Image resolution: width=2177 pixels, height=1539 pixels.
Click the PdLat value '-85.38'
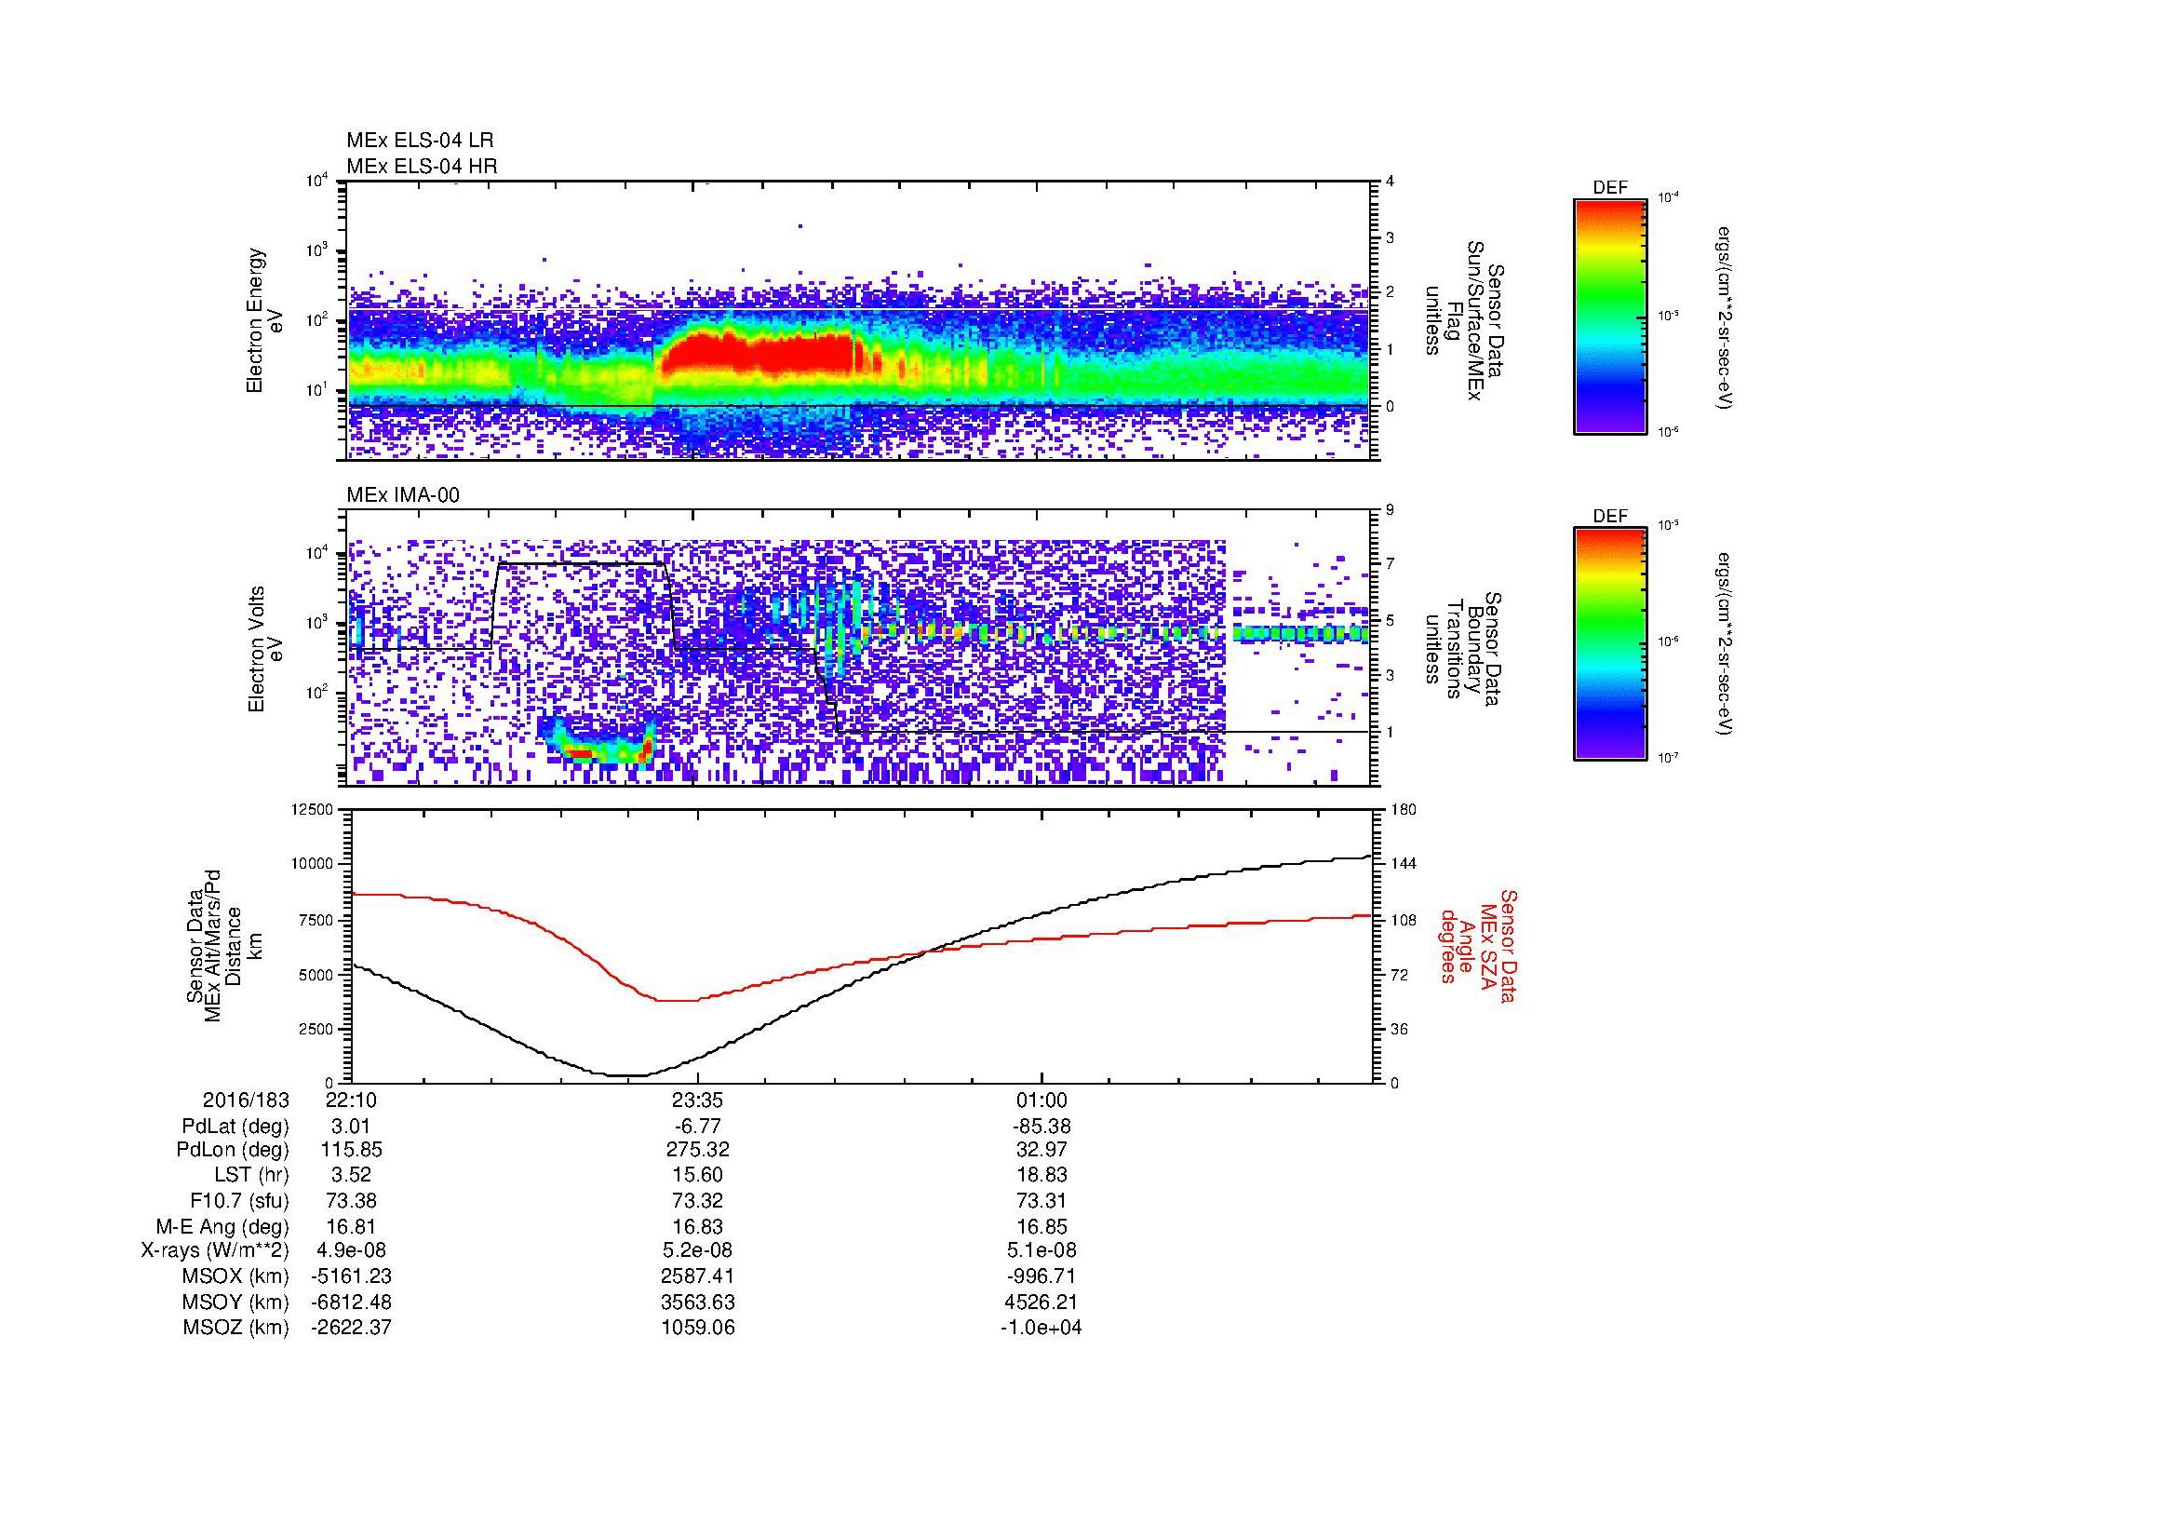(1041, 1126)
